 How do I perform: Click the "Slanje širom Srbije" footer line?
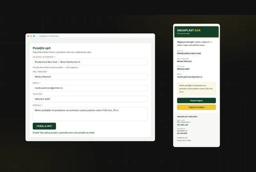pyautogui.click(x=184, y=141)
